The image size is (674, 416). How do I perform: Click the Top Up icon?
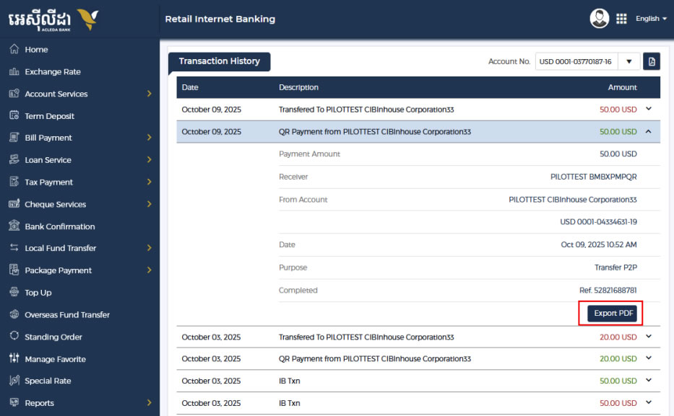click(14, 293)
